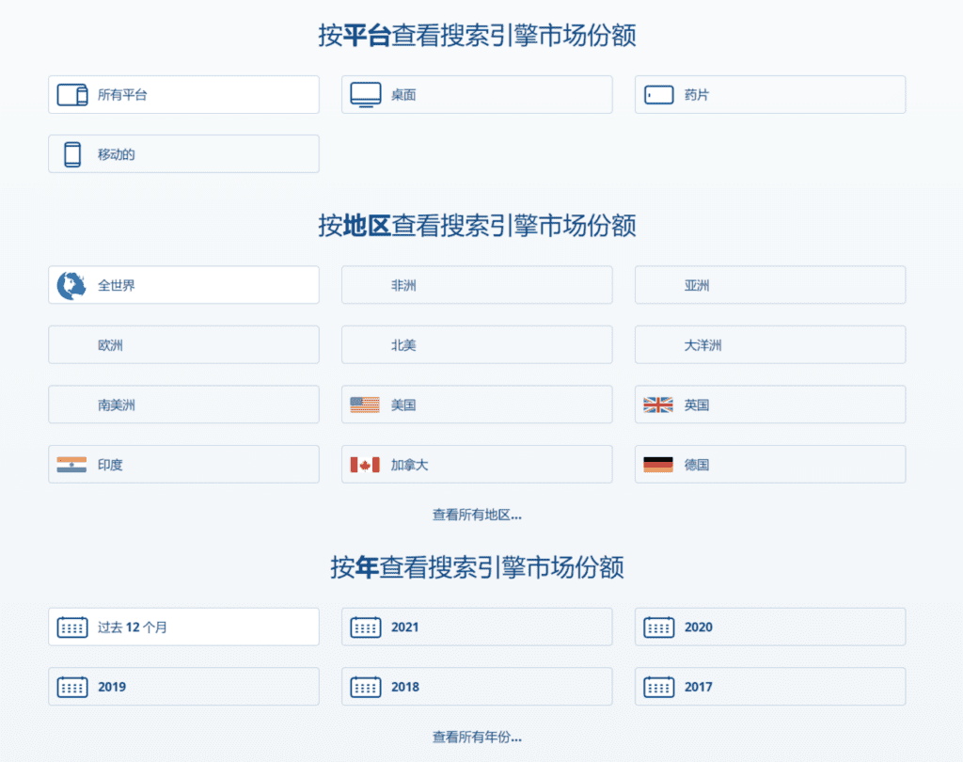Click the globe icon beside 全世界
The height and width of the screenshot is (762, 963).
(x=72, y=285)
